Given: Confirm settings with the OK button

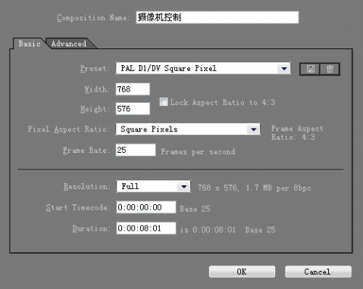Looking at the screenshot, I should (x=242, y=272).
